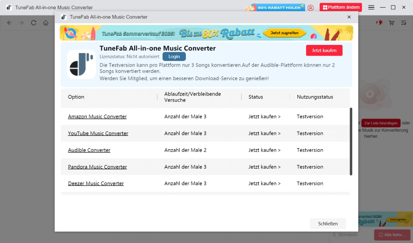Viewport: 413px width, 243px height.
Task: Open the hamburger menu in main window
Action: pyautogui.click(x=371, y=7)
